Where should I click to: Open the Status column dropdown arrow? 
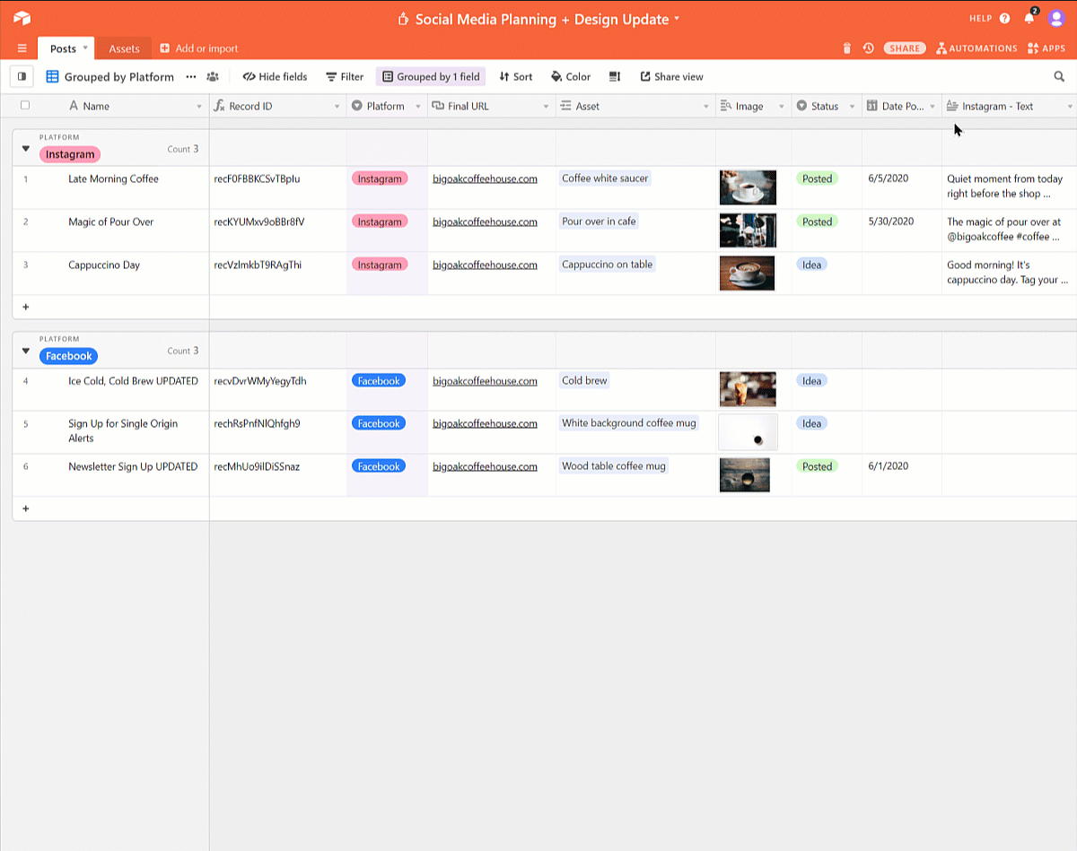[852, 107]
